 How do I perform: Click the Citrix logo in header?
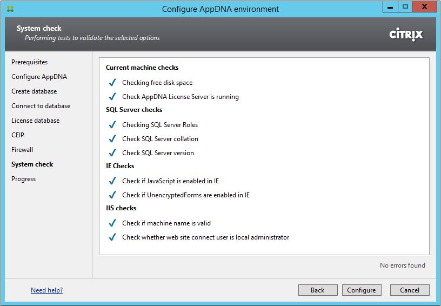[406, 35]
